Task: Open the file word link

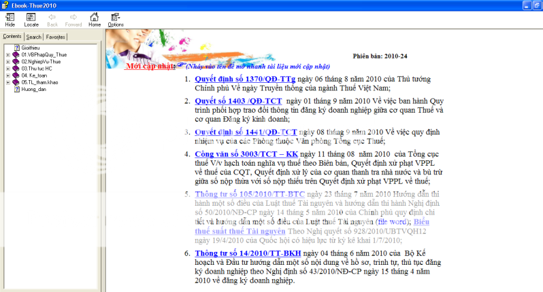Action: coord(392,221)
